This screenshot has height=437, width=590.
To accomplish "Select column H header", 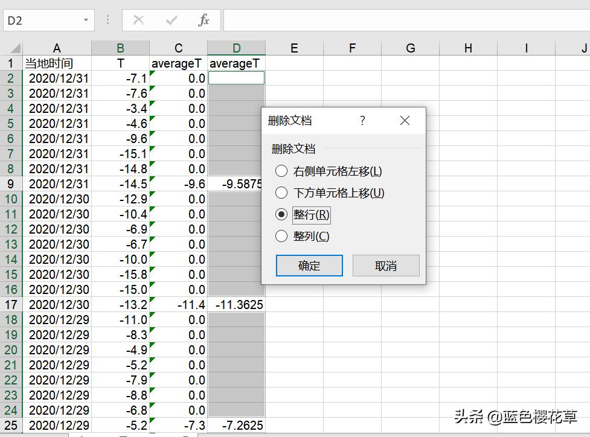I will 468,48.
